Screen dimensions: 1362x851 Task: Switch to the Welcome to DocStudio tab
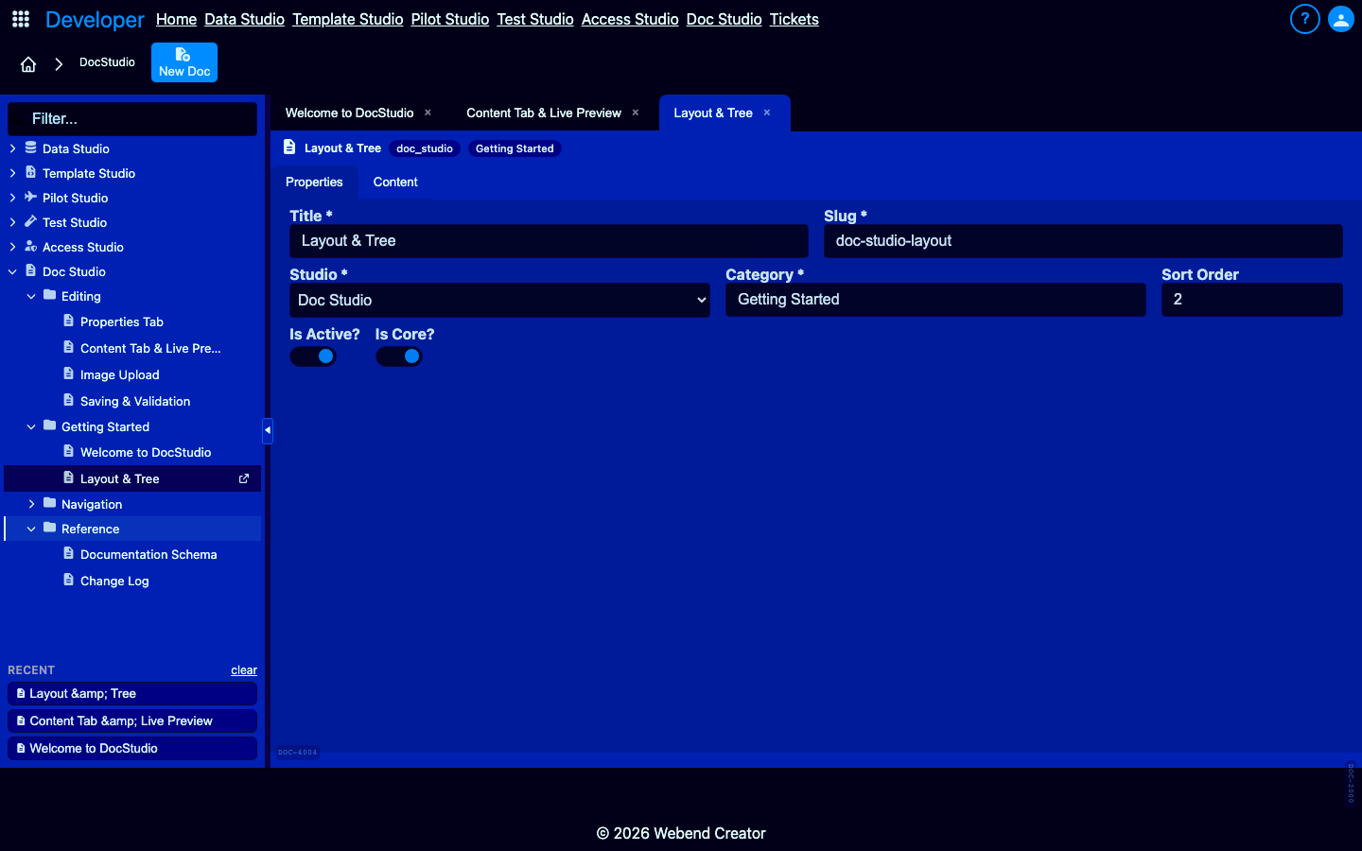click(x=349, y=113)
